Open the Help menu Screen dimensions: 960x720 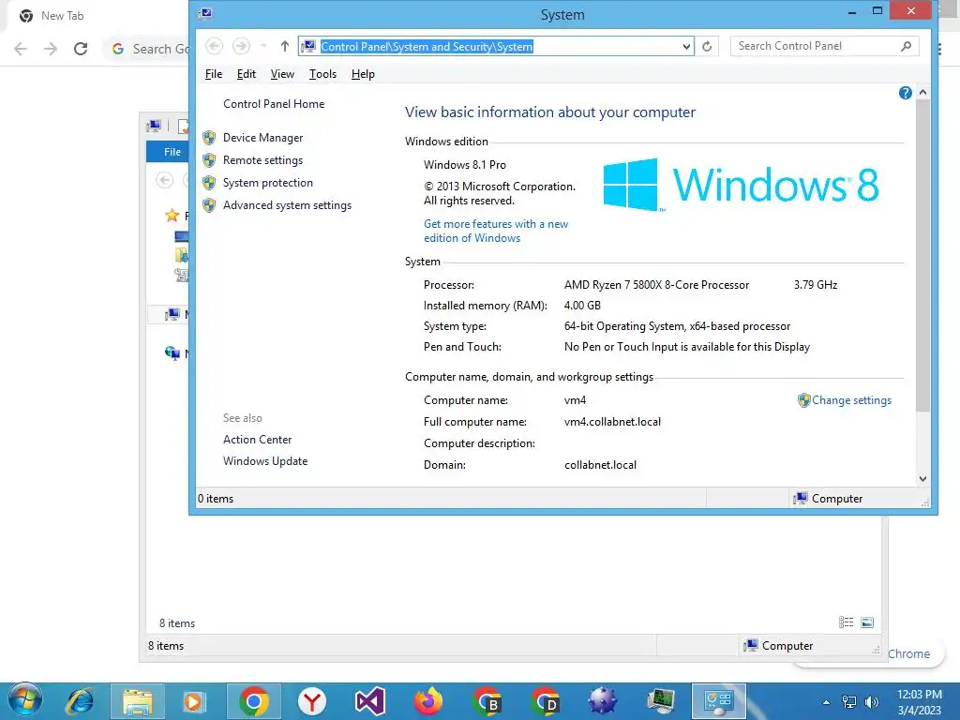[x=363, y=74]
